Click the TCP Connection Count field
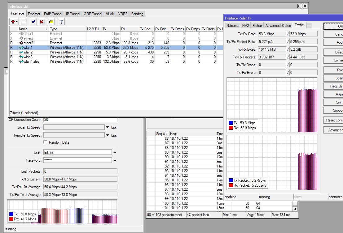 [80, 120]
